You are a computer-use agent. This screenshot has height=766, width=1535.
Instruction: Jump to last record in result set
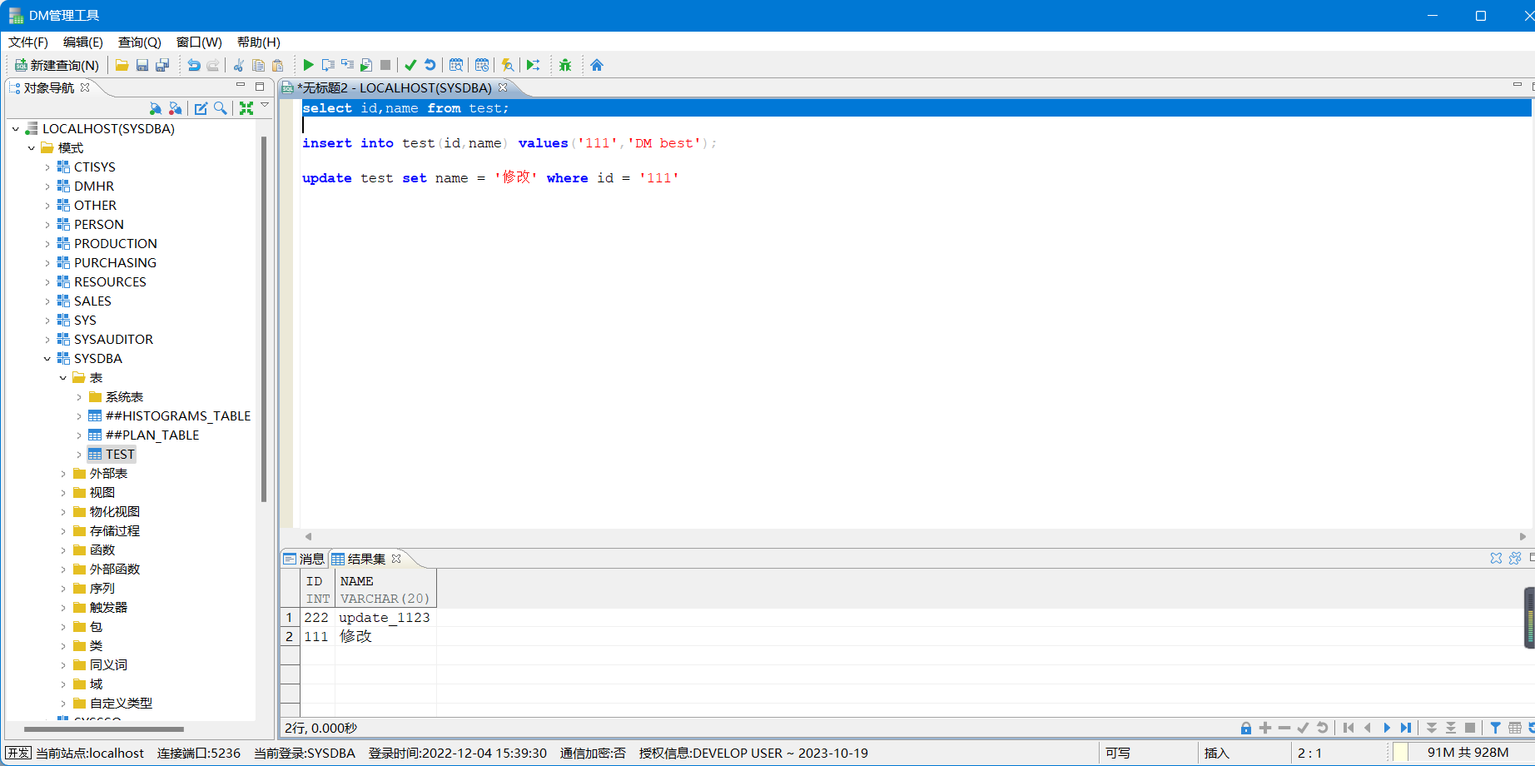(x=1406, y=728)
